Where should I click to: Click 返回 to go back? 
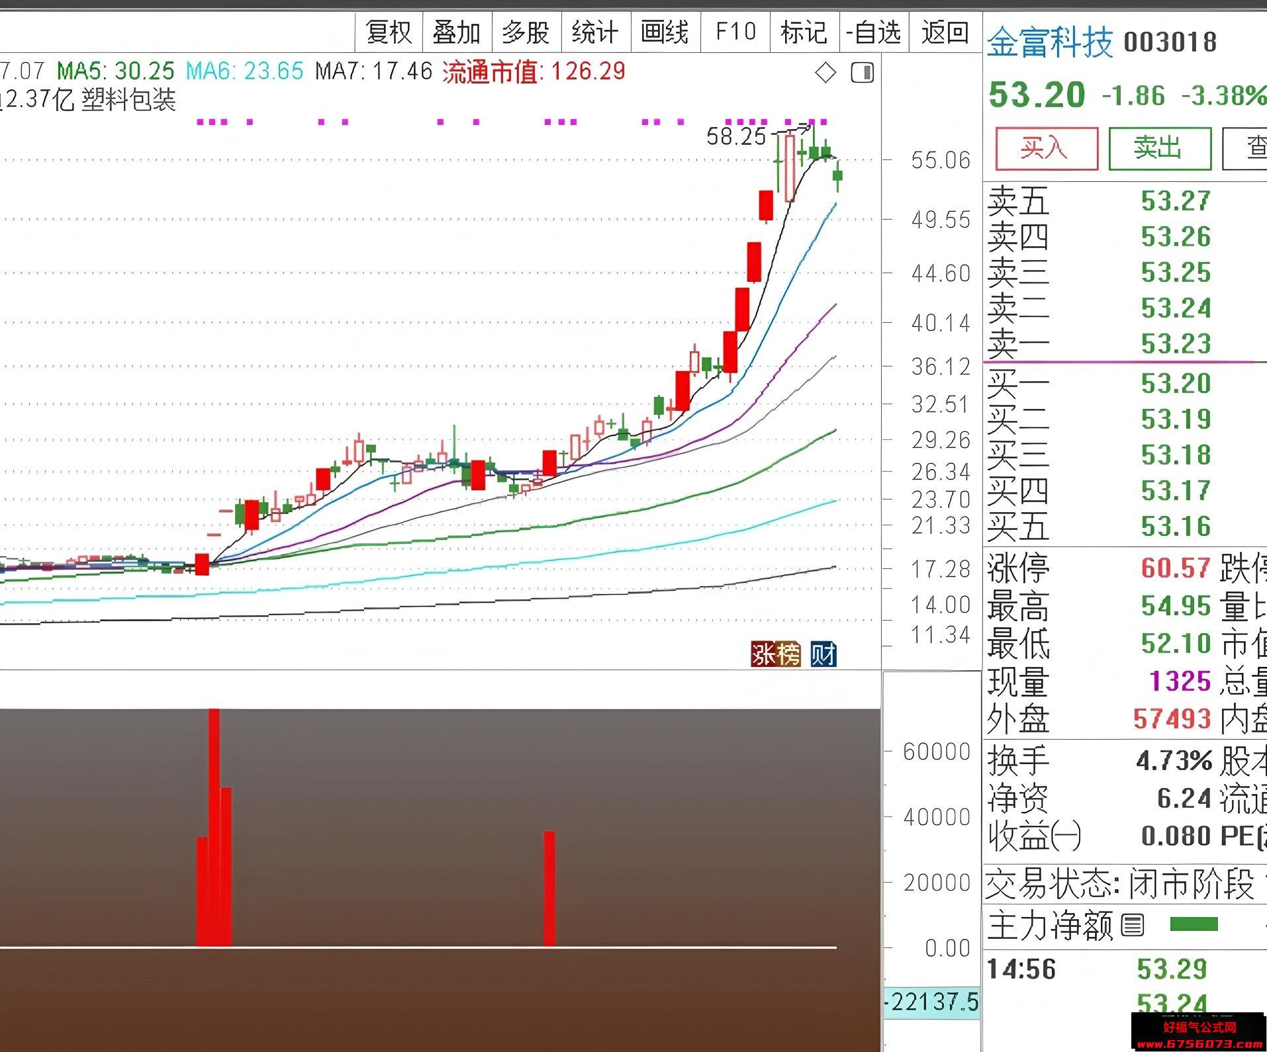[x=945, y=32]
